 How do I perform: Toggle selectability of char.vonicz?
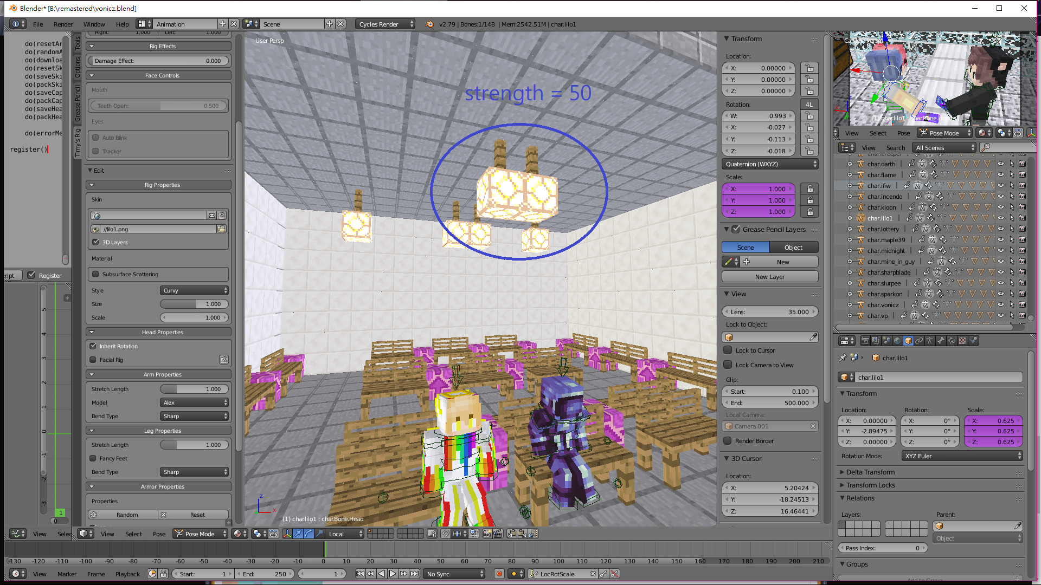1012,305
